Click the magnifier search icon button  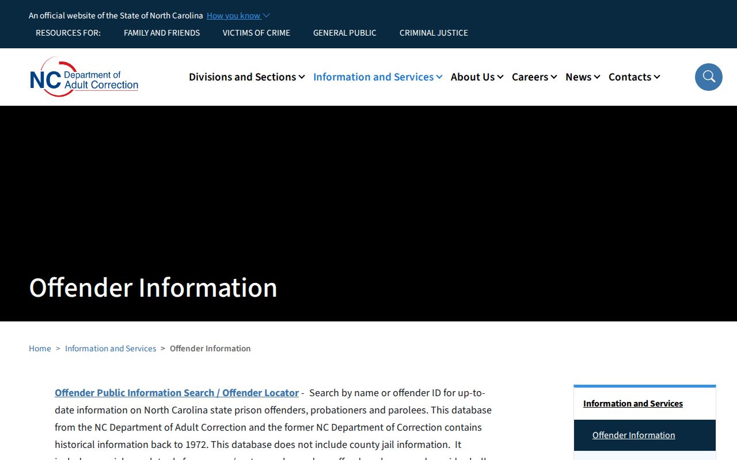tap(708, 77)
